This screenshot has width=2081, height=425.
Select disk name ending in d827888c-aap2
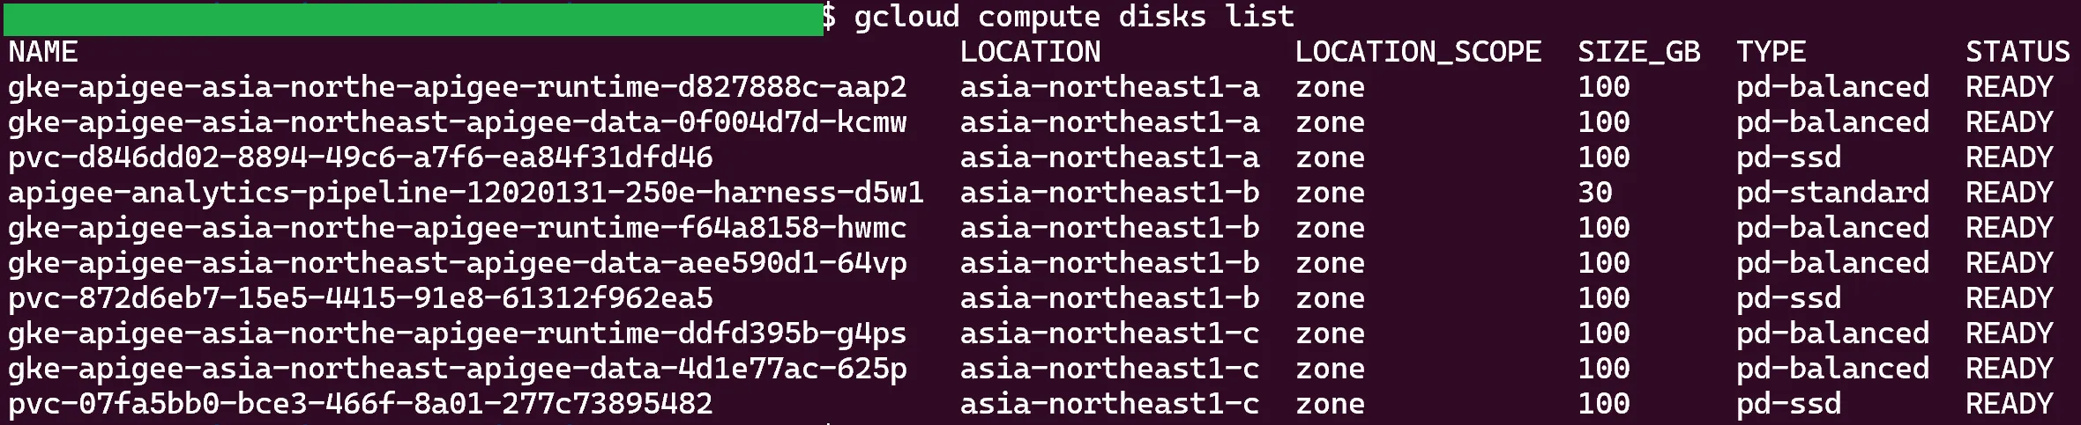(457, 87)
